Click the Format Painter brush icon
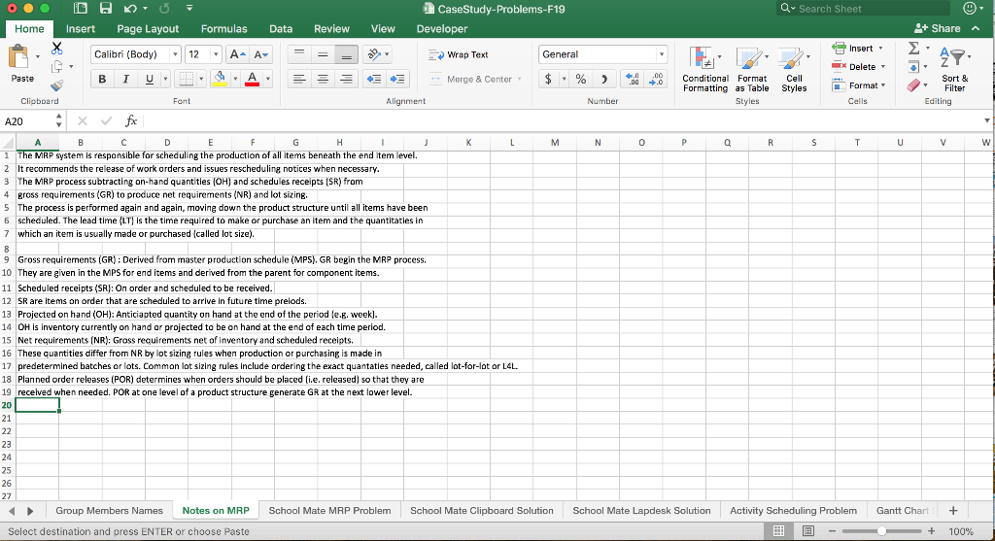995x541 pixels. coord(57,85)
